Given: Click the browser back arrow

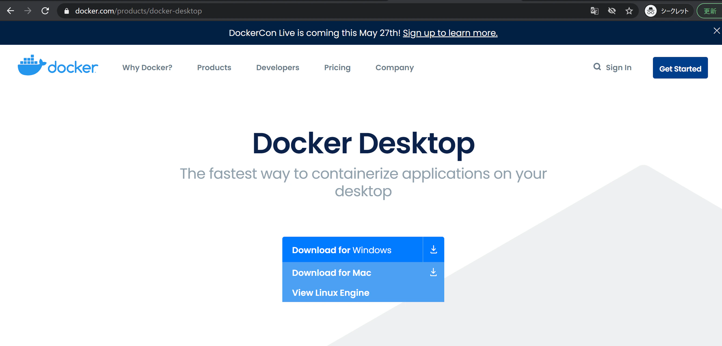Looking at the screenshot, I should [x=10, y=11].
